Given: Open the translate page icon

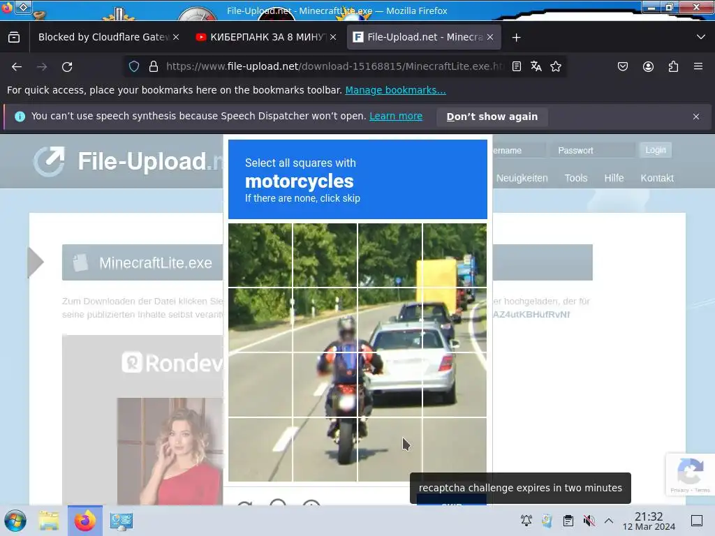Looking at the screenshot, I should [536, 66].
